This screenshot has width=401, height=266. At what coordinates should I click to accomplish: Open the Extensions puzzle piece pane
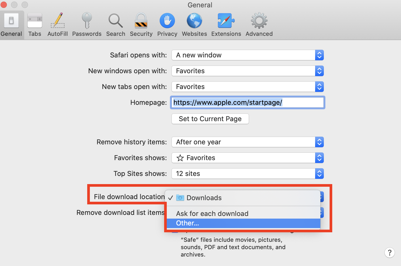(x=226, y=25)
